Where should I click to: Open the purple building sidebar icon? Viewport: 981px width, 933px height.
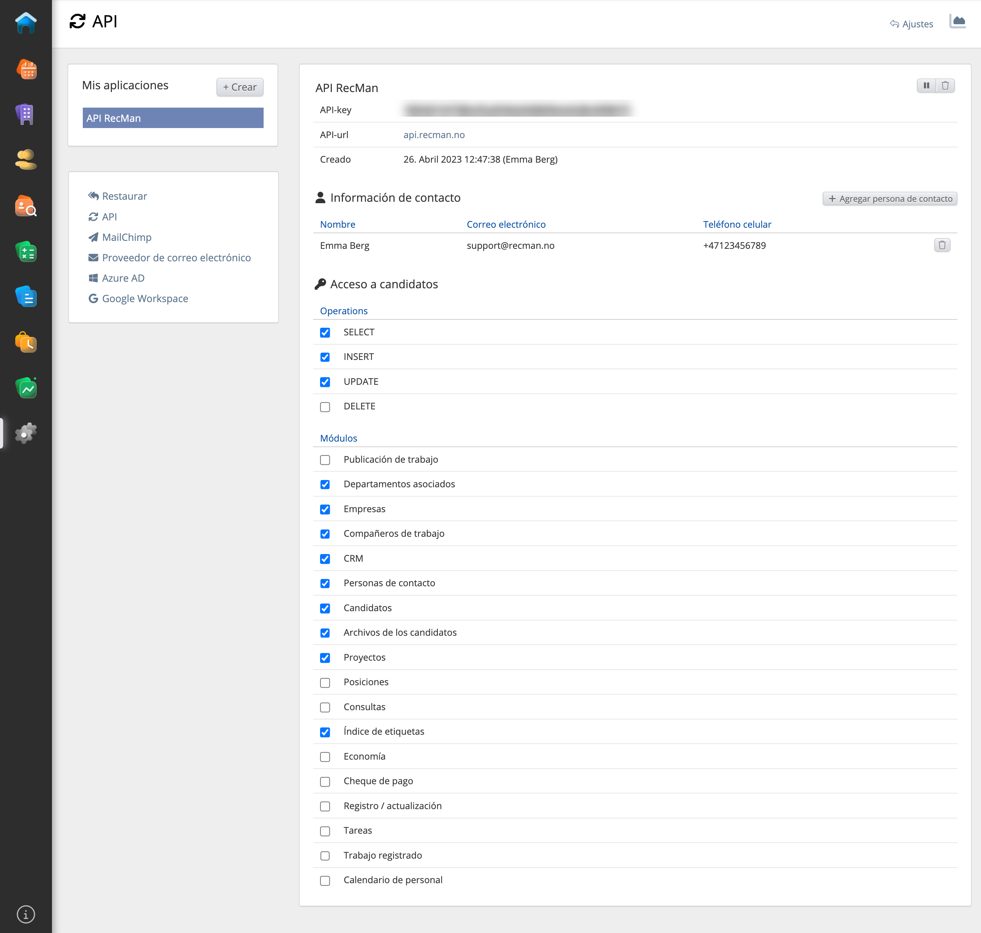click(26, 115)
